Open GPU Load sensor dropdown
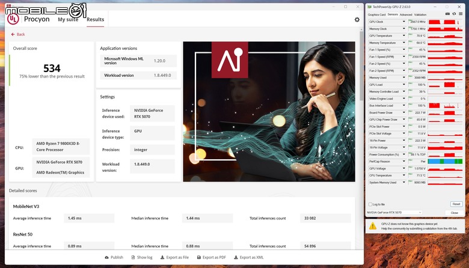The image size is (469, 268). [x=404, y=85]
